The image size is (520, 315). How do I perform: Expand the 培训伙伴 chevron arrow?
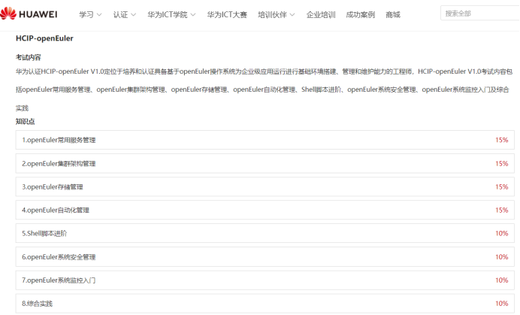pos(292,14)
